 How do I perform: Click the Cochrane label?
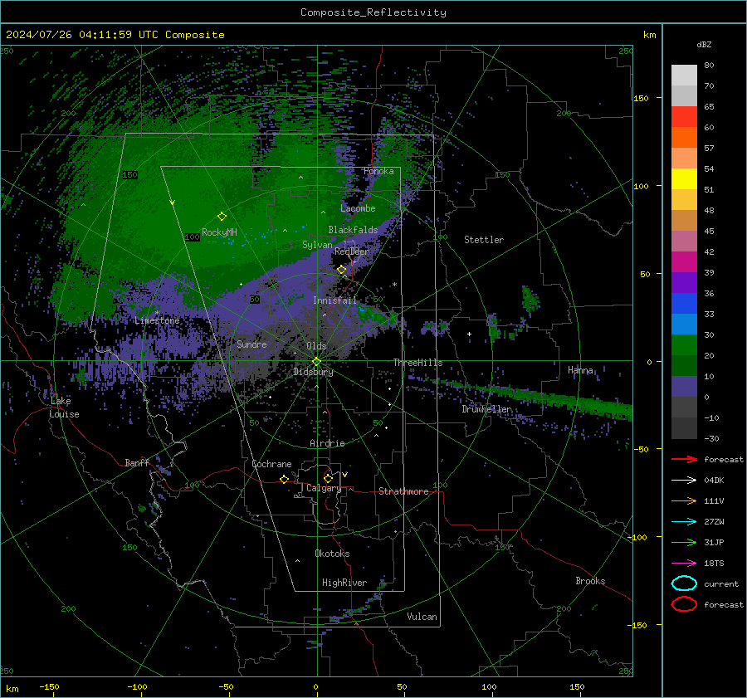tap(271, 464)
